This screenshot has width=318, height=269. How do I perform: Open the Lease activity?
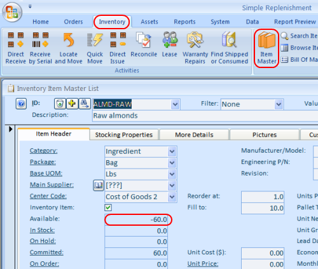click(x=170, y=45)
